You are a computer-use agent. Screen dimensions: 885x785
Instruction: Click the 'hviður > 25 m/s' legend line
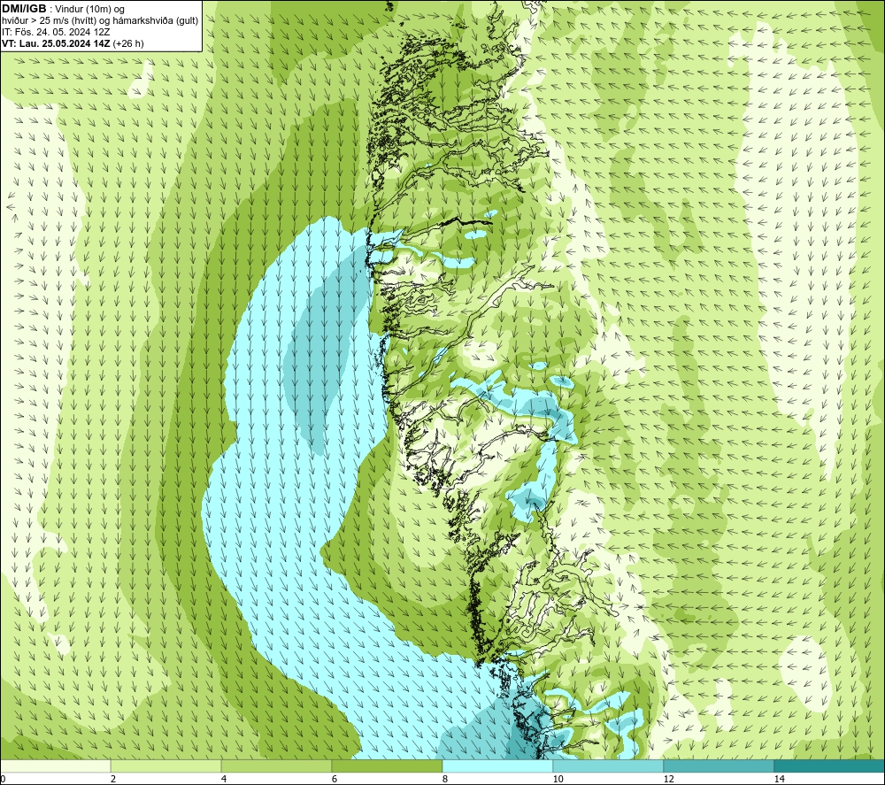(x=100, y=21)
